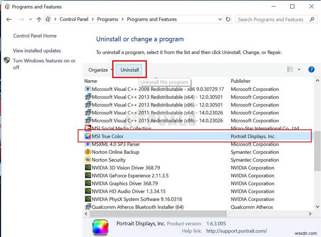Click the Norton Security icon

click(88, 160)
